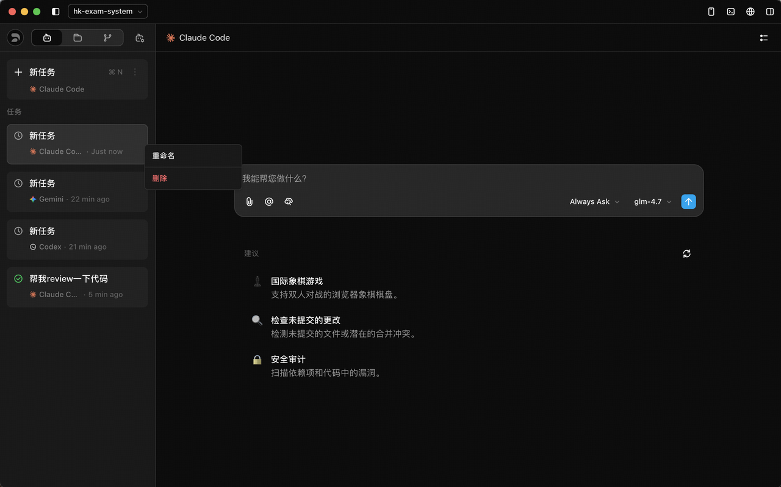The width and height of the screenshot is (781, 487).
Task: Open the glm-4.7 model selector
Action: tap(652, 201)
